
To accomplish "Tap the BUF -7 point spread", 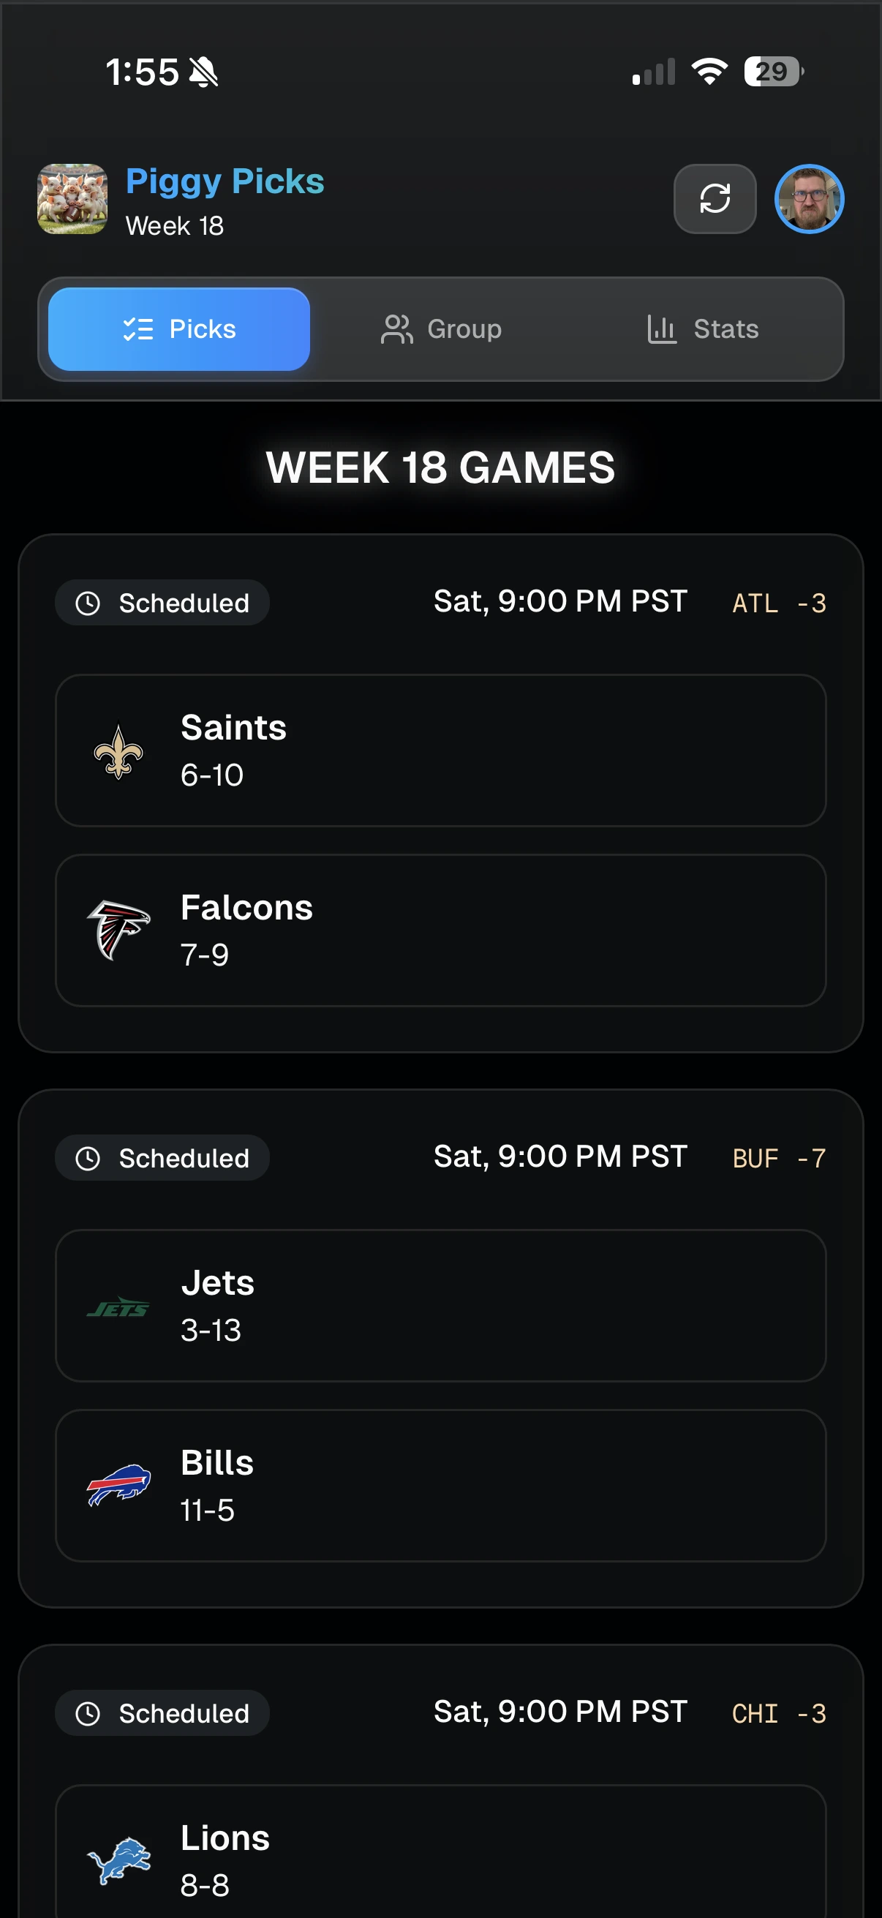I will 779,1158.
